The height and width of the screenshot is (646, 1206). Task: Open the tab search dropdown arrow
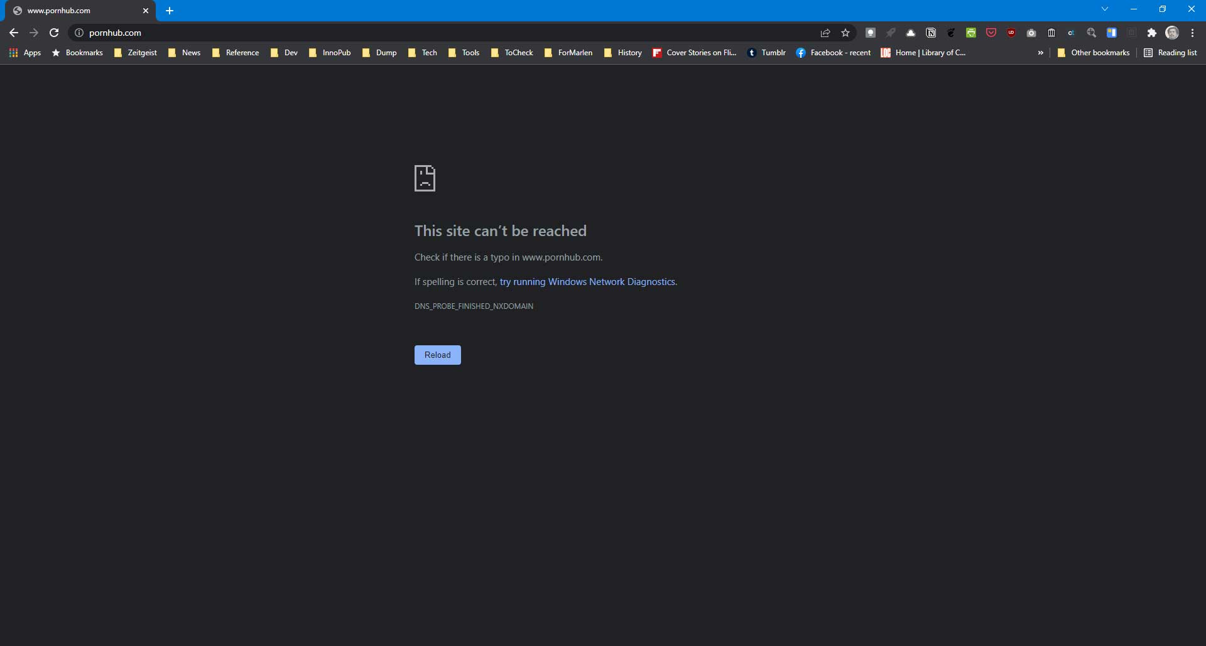pyautogui.click(x=1105, y=9)
